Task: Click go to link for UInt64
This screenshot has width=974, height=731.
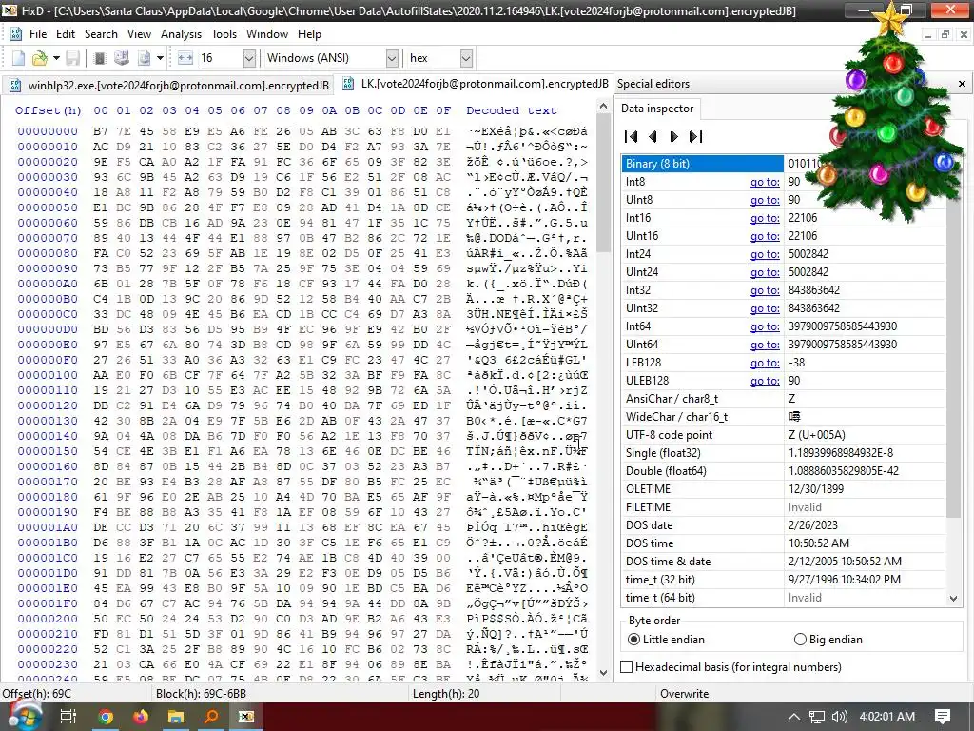Action: [765, 345]
